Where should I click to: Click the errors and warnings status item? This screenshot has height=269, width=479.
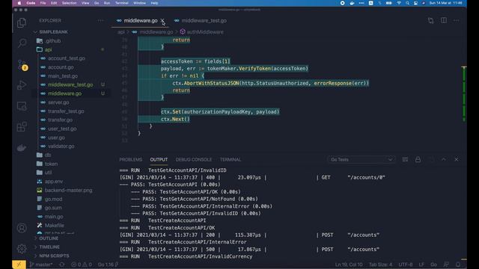[x=82, y=265]
